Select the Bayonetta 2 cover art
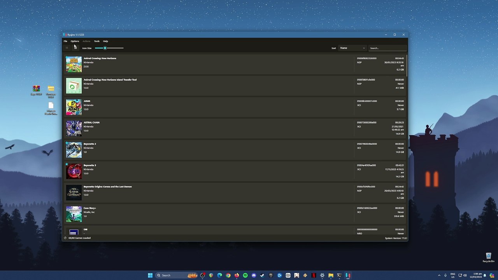This screenshot has width=498, height=280. coord(74,150)
